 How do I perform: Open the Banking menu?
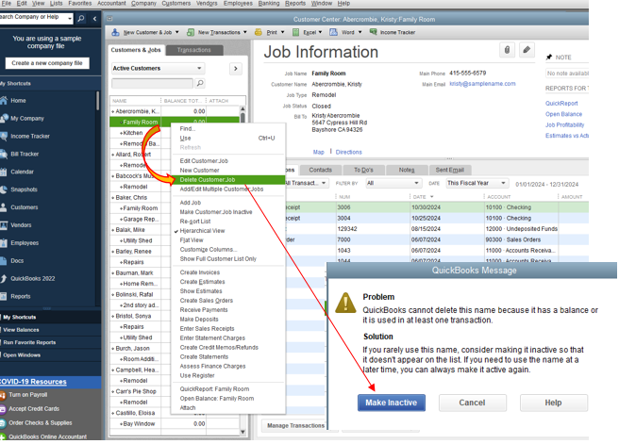pyautogui.click(x=269, y=3)
